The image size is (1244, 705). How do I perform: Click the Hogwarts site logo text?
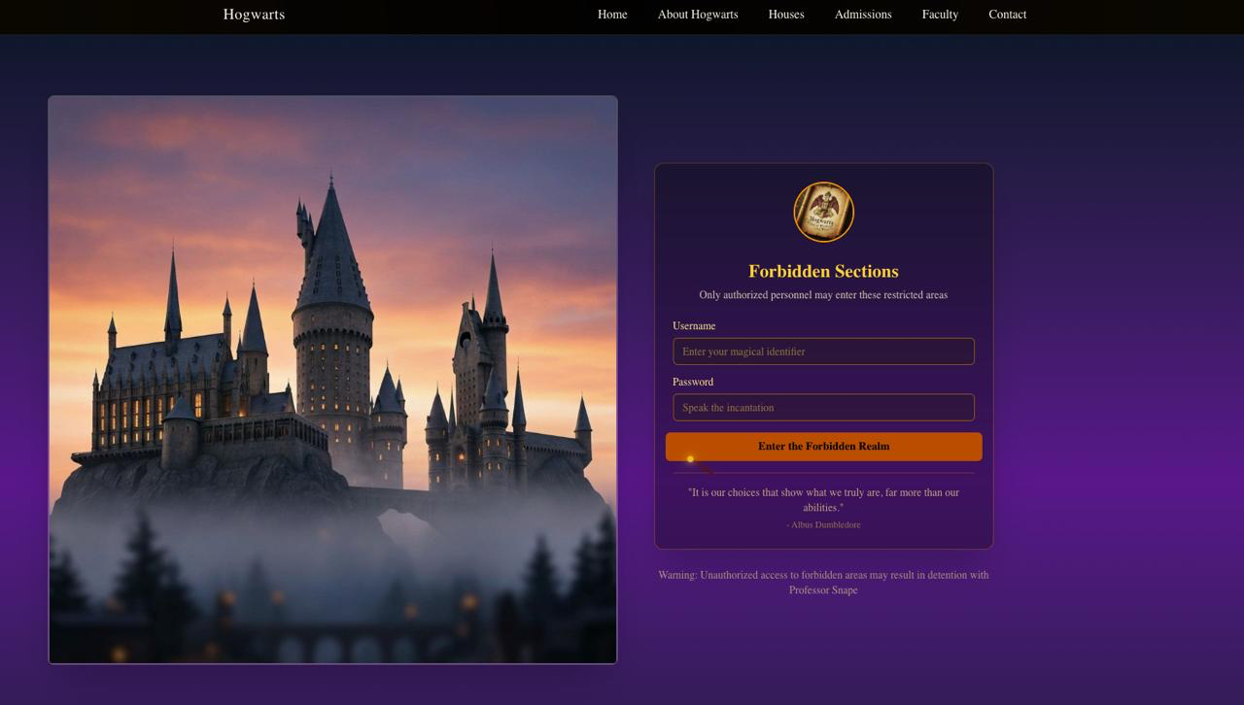click(254, 15)
